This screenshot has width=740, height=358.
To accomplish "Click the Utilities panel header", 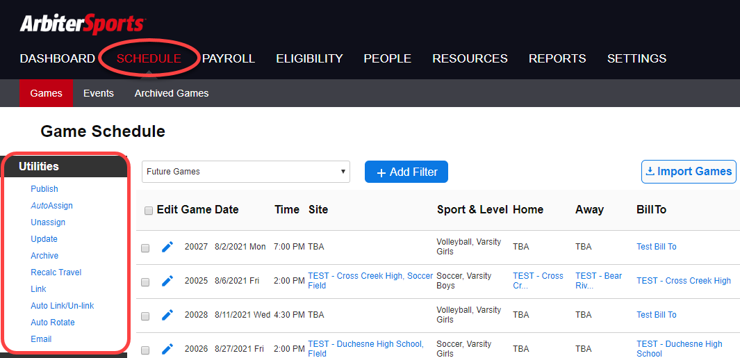I will (x=65, y=166).
